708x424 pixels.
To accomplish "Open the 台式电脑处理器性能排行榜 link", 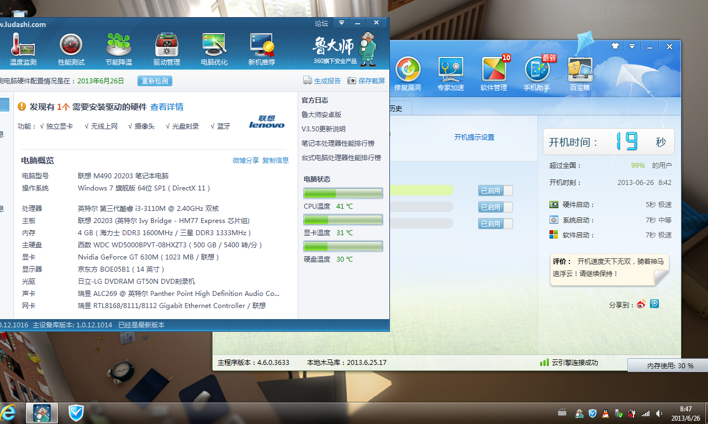I will click(x=341, y=158).
